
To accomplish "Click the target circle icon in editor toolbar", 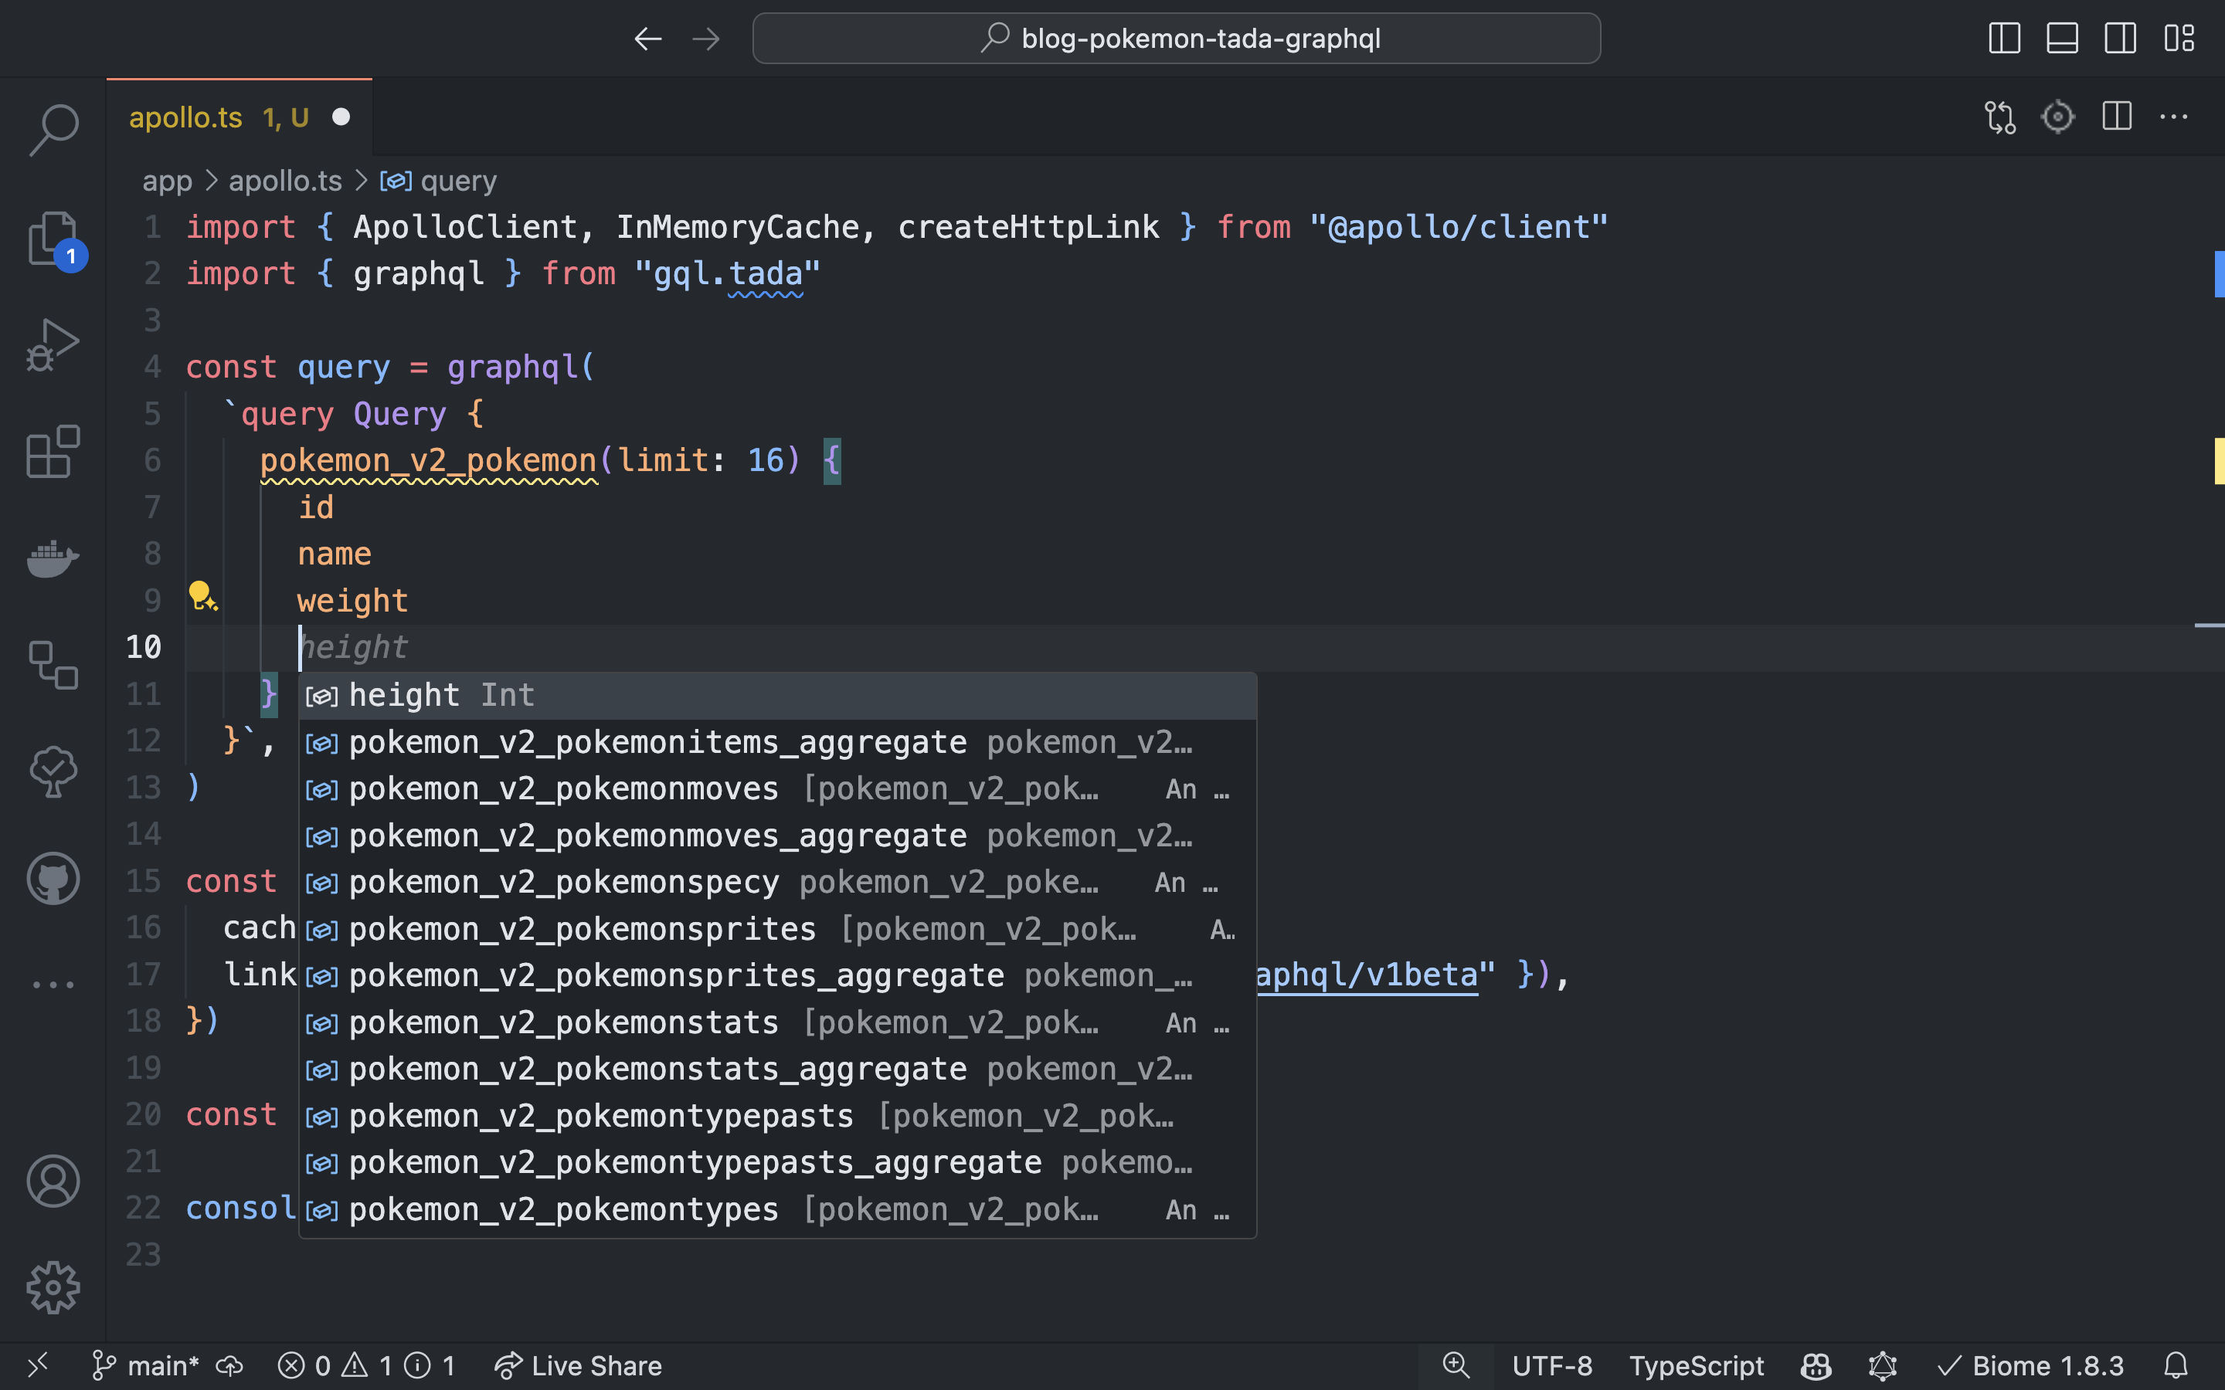I will (2057, 117).
